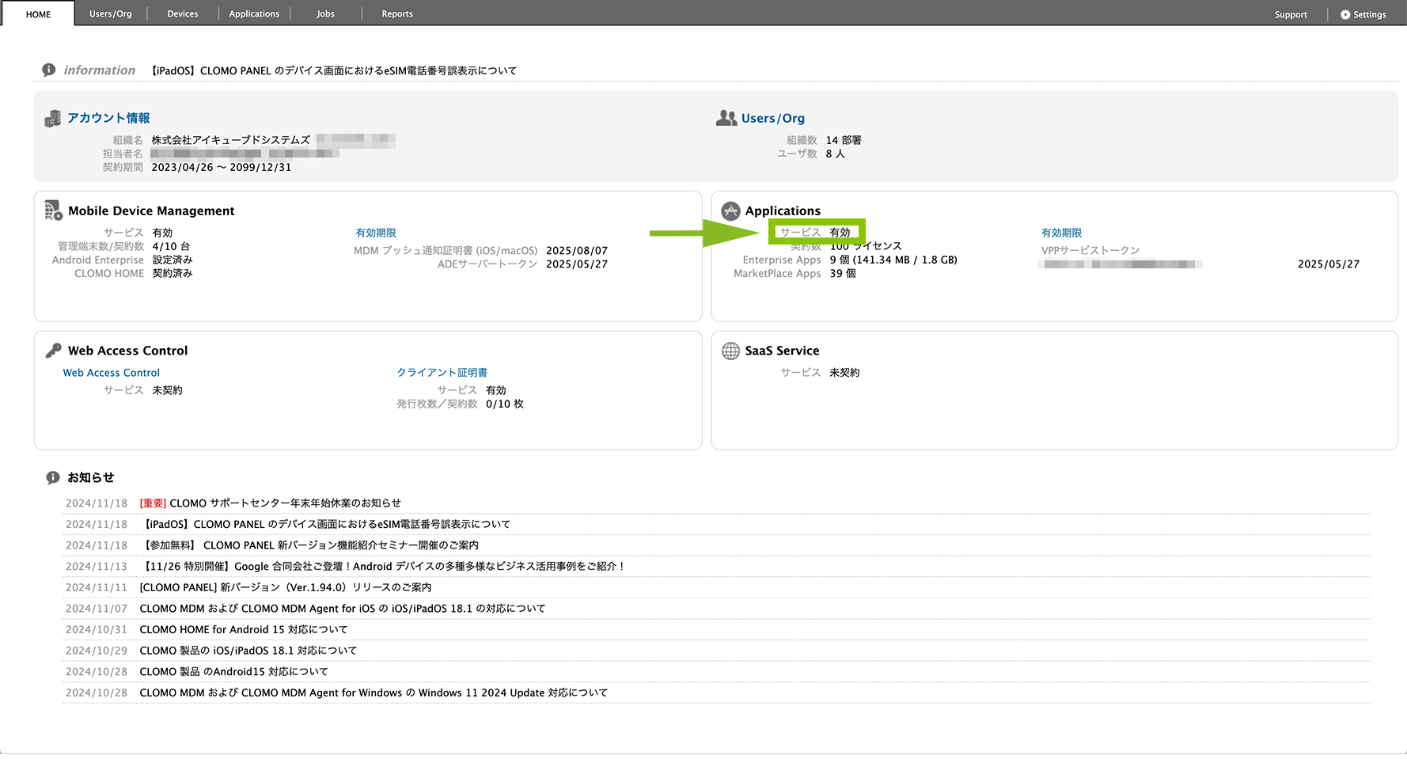The height and width of the screenshot is (759, 1407).
Task: Click contract period 2023/04/26 ～ 2099/12/31
Action: click(x=222, y=168)
